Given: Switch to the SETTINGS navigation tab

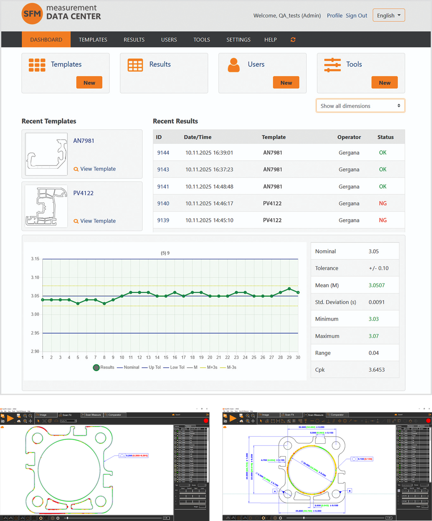Looking at the screenshot, I should point(238,39).
